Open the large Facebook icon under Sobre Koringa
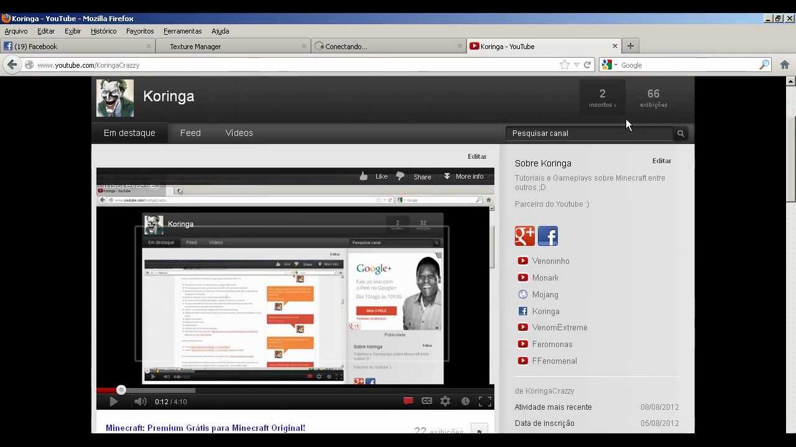This screenshot has height=447, width=796. tap(548, 236)
